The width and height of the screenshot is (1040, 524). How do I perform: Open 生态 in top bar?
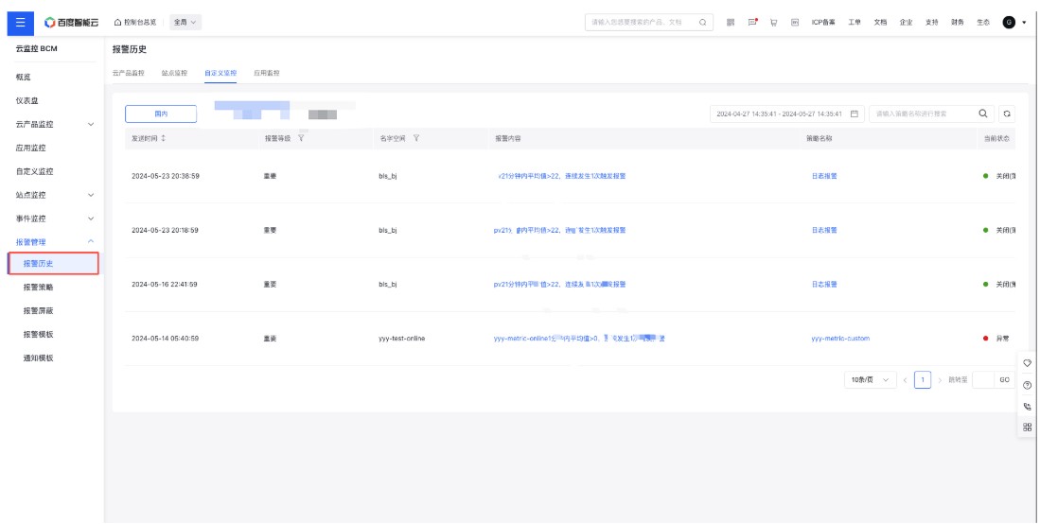983,22
